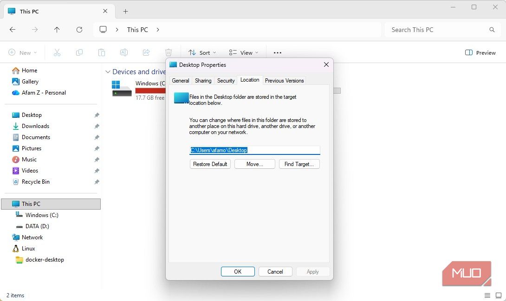Click the pin icon beside Recycle Bin

97,182
